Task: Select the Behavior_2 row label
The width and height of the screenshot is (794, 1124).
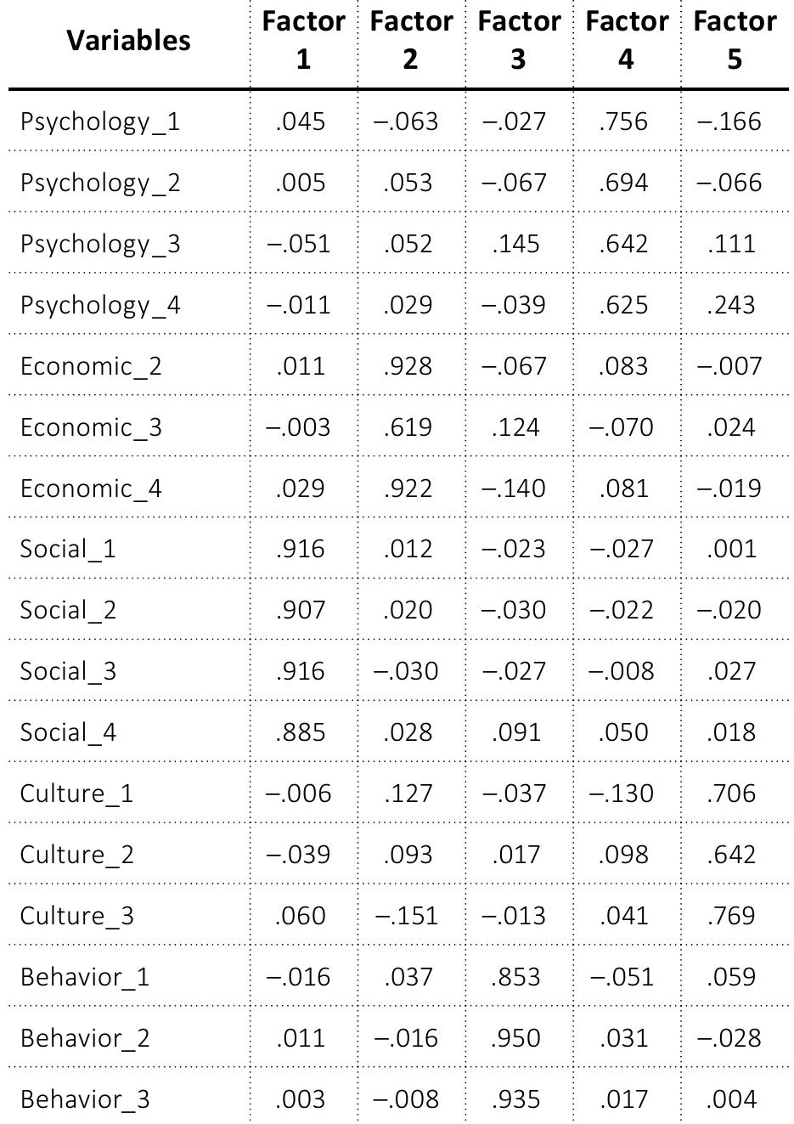Action: (x=85, y=1038)
